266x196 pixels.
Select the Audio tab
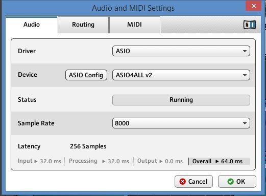(x=32, y=25)
